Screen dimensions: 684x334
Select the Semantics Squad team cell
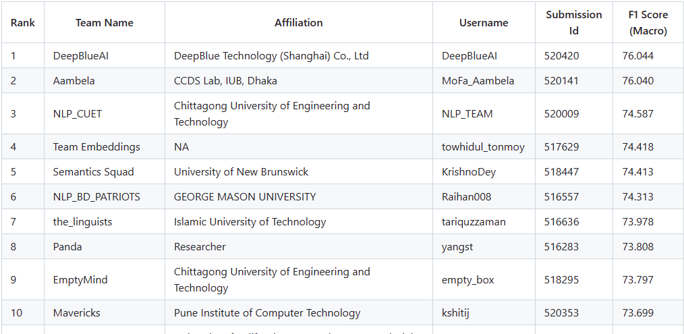[94, 172]
